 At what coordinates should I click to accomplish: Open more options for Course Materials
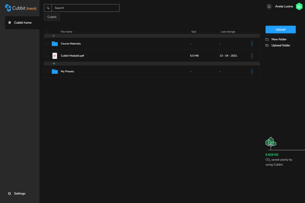[x=252, y=43]
